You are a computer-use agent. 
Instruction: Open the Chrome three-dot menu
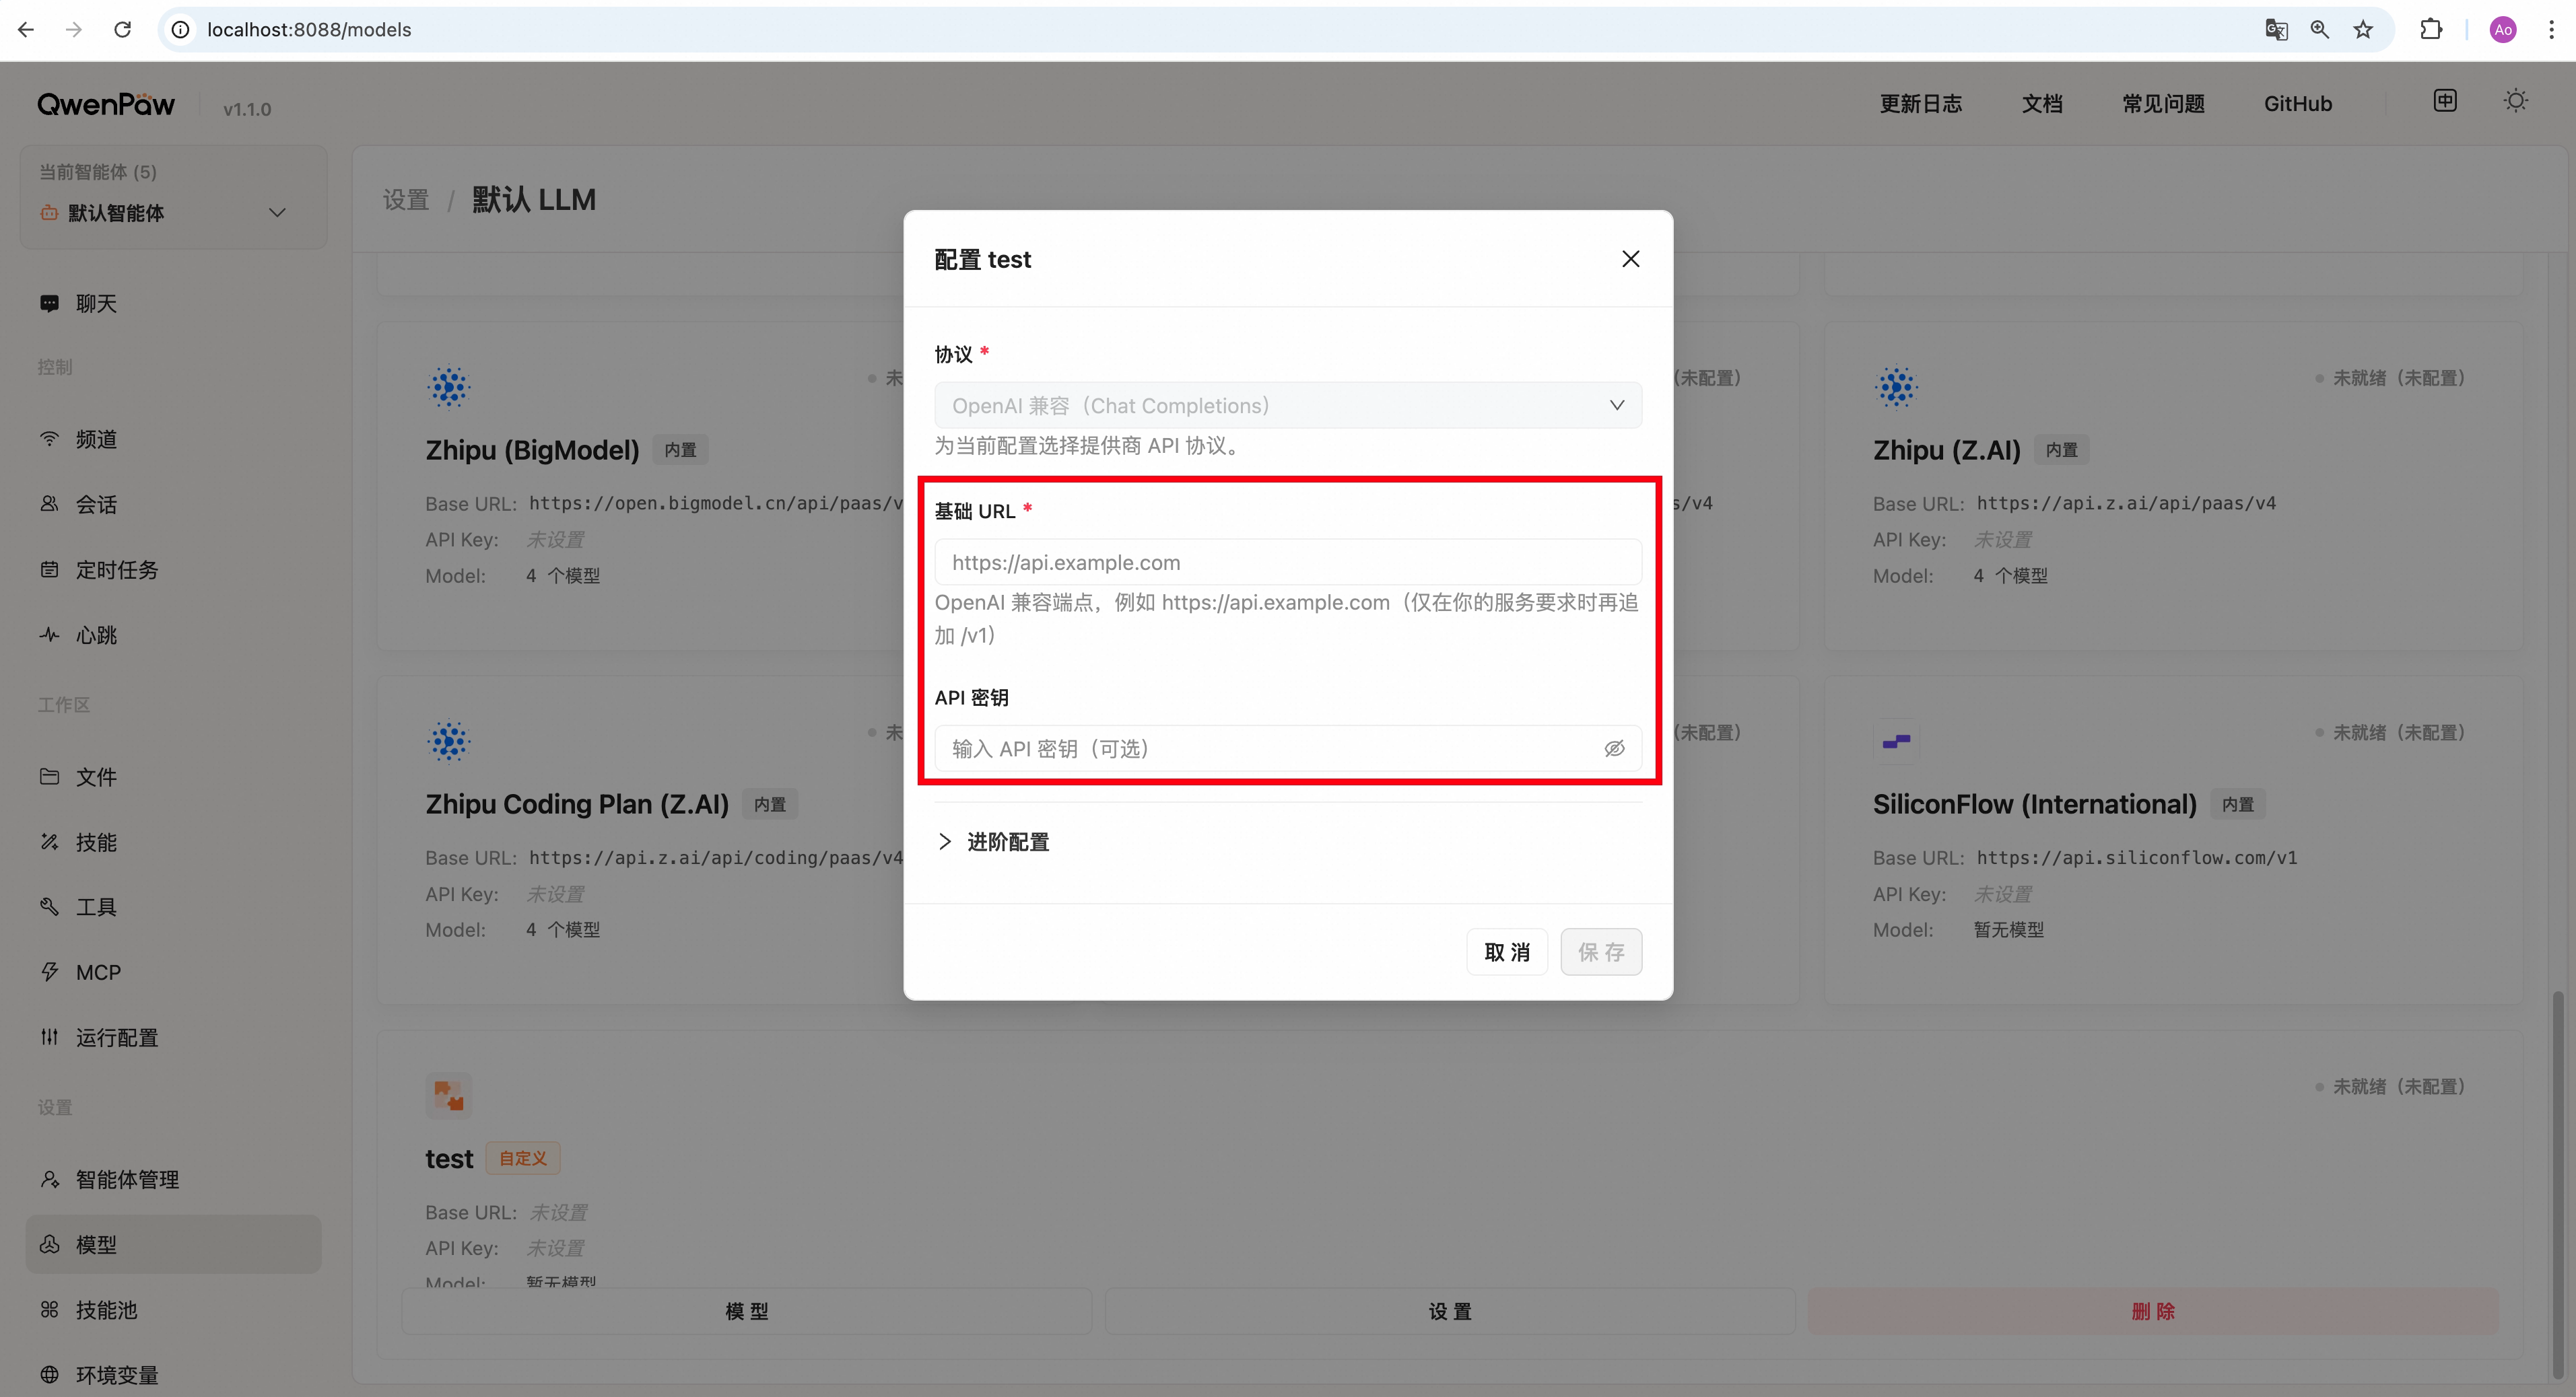point(2551,30)
